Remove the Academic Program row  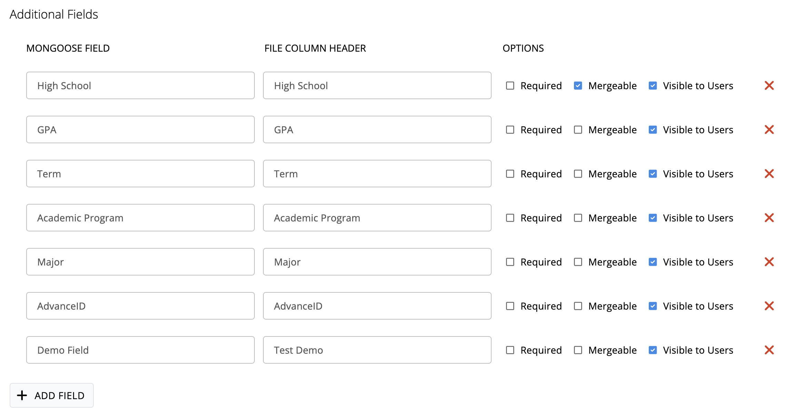tap(769, 218)
